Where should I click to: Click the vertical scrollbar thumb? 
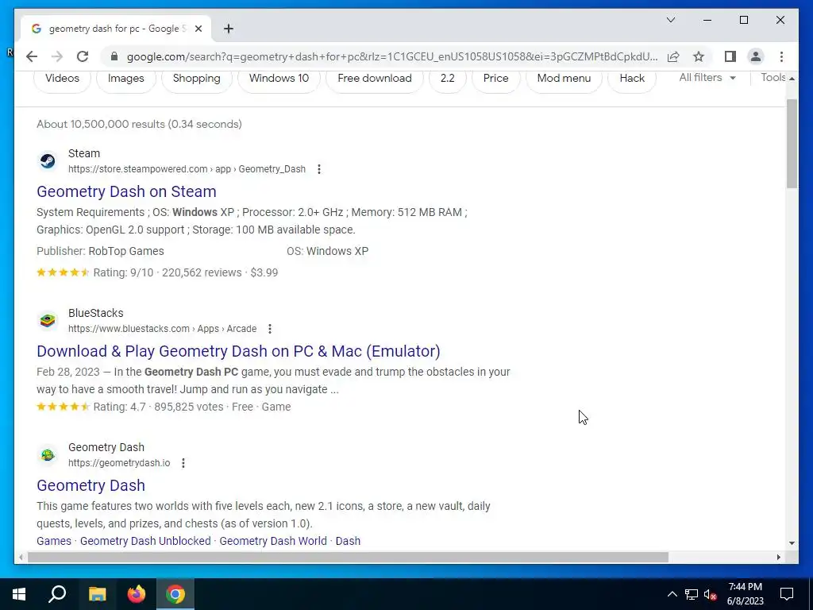(792, 143)
